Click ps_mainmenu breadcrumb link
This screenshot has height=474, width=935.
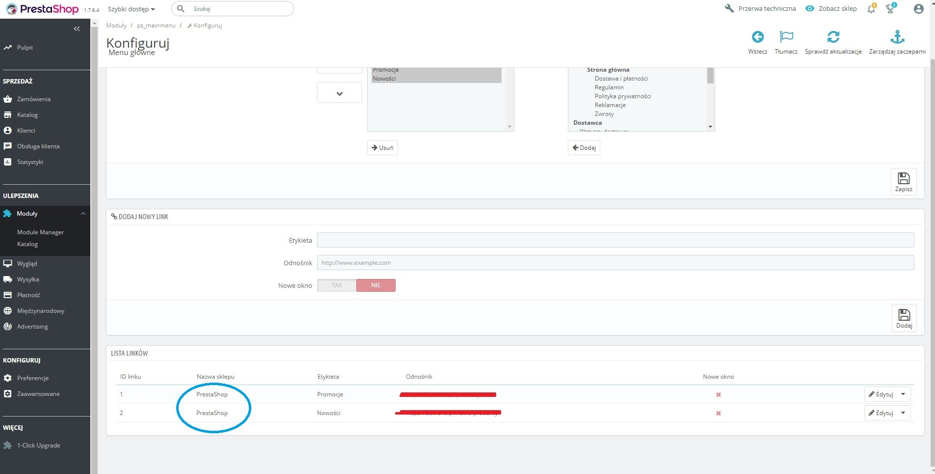point(156,26)
